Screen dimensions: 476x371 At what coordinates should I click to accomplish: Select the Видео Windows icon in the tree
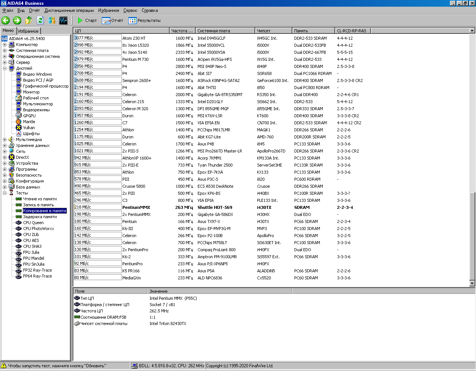pos(19,74)
